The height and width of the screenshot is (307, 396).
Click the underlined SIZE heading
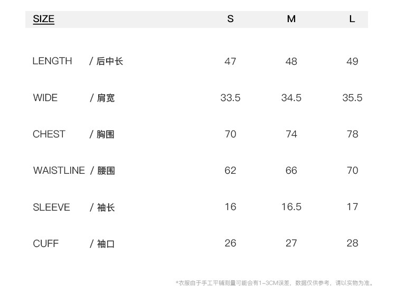pos(44,19)
